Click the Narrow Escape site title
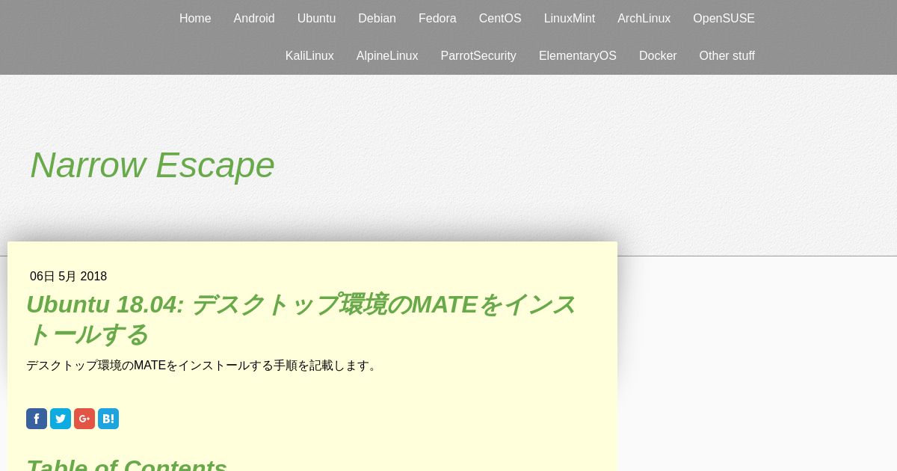Viewport: 897px width, 471px height. (152, 165)
